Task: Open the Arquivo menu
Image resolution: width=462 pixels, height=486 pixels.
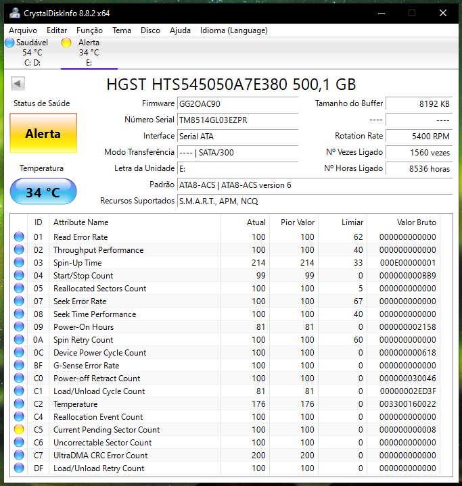Action: (x=23, y=30)
